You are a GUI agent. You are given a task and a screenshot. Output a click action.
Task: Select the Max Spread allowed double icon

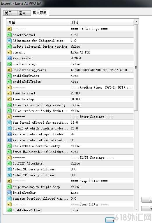[x=9, y=122]
